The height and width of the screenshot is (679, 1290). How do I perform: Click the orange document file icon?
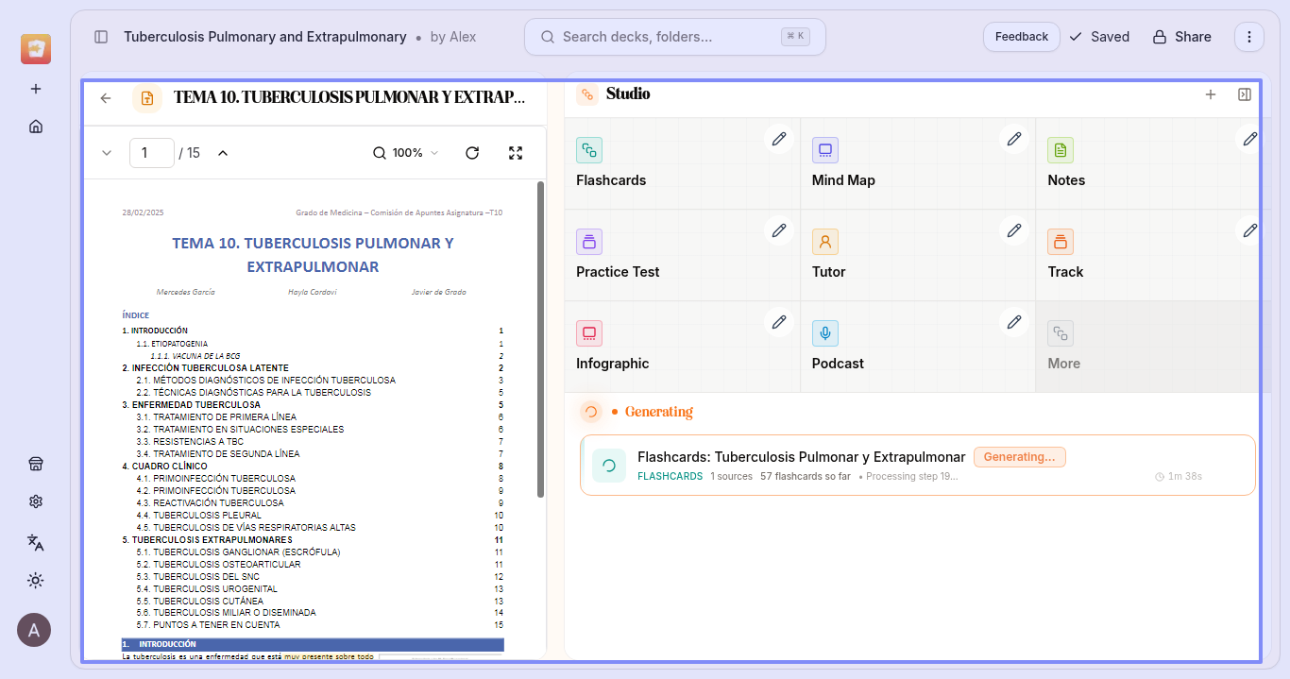tap(147, 97)
